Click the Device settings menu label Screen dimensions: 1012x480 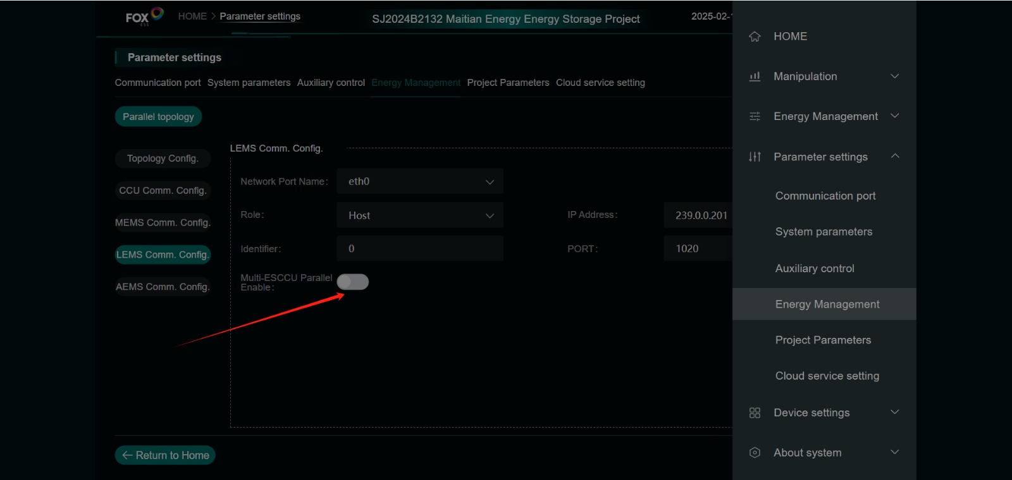pyautogui.click(x=811, y=412)
